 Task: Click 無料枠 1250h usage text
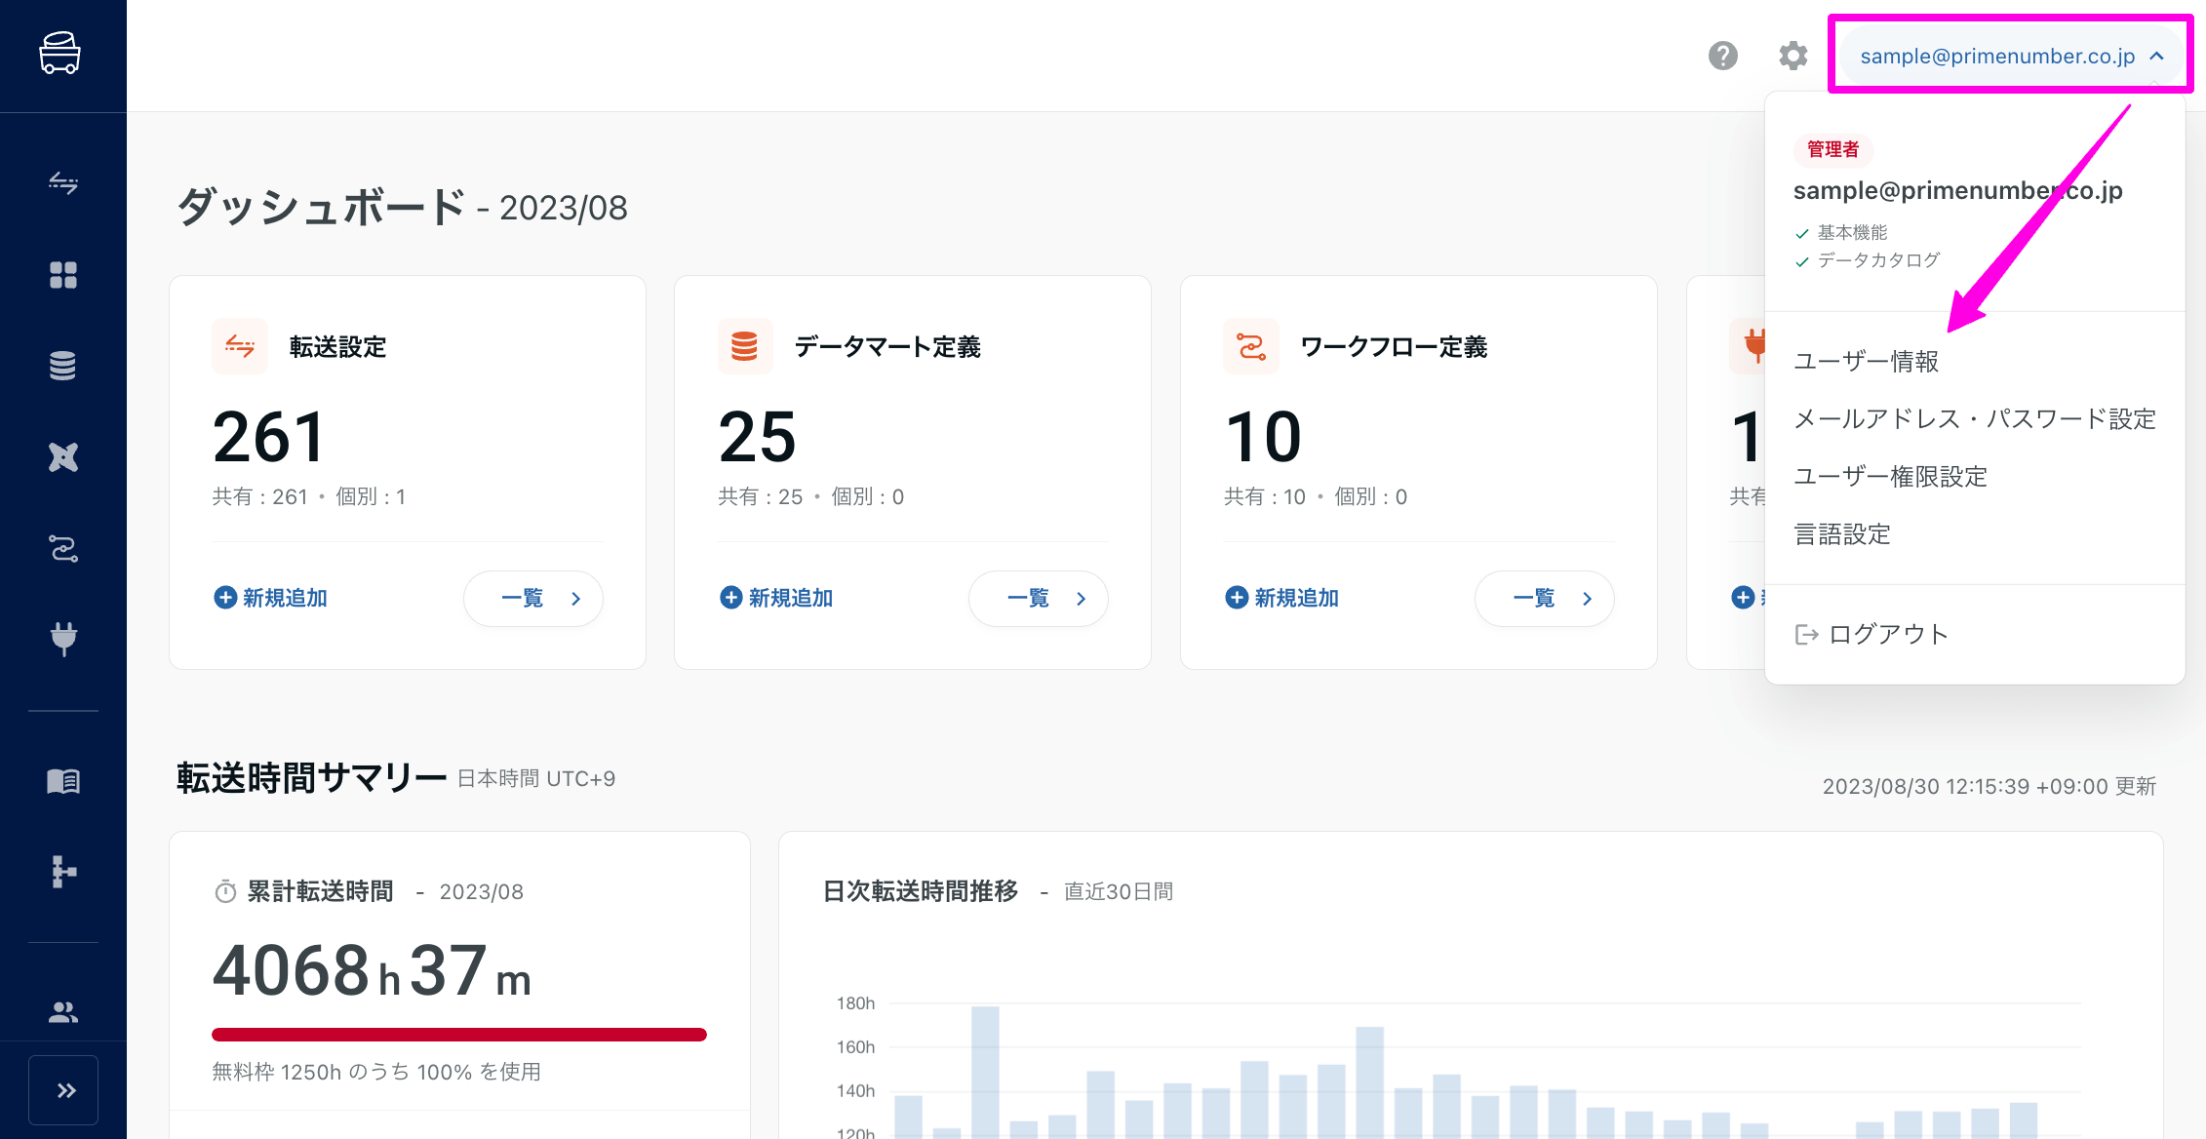(x=376, y=1072)
